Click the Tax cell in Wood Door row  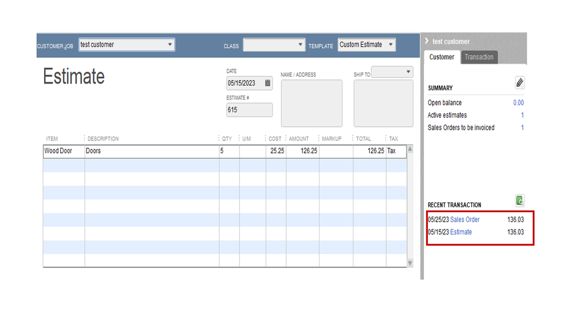[x=396, y=151]
